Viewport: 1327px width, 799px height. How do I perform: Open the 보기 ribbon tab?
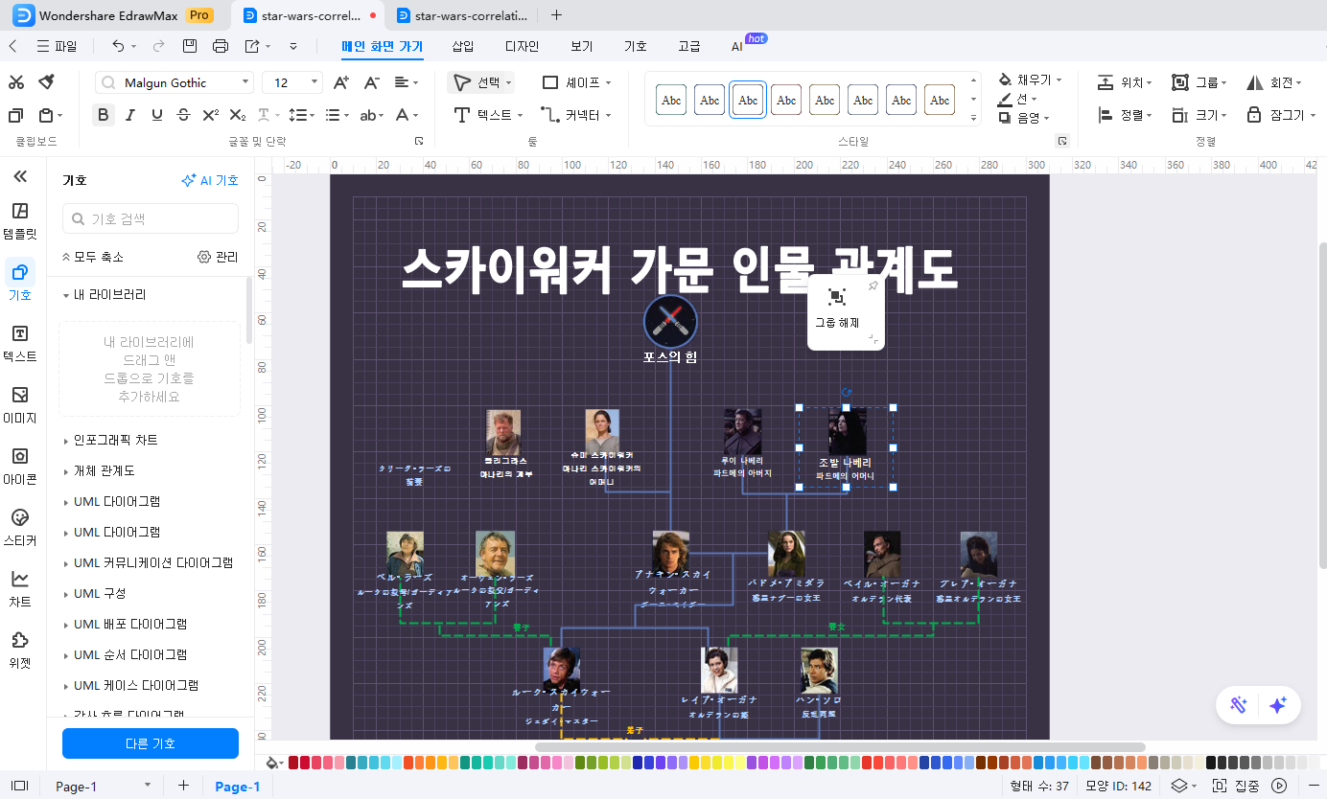coord(581,46)
